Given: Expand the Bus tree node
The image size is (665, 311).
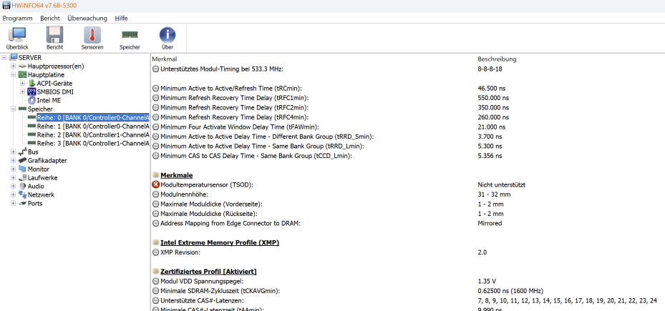Looking at the screenshot, I should (13, 152).
